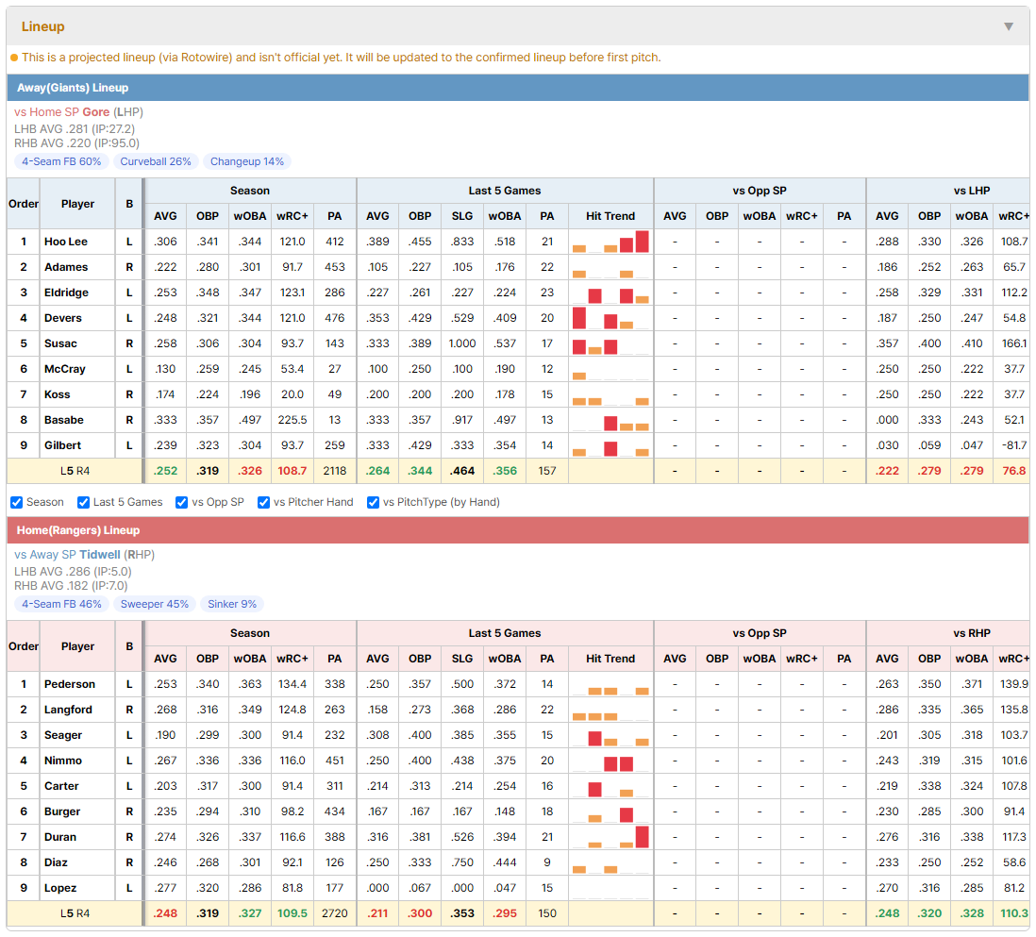Click player name Devers

pyautogui.click(x=63, y=318)
